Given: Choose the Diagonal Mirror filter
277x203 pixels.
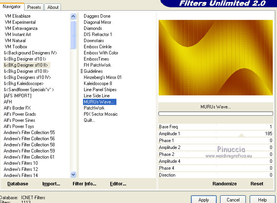Looking at the screenshot, I should click(x=98, y=22).
